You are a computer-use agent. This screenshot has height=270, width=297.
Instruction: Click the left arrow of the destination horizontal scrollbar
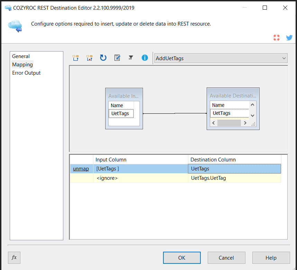pos(214,123)
